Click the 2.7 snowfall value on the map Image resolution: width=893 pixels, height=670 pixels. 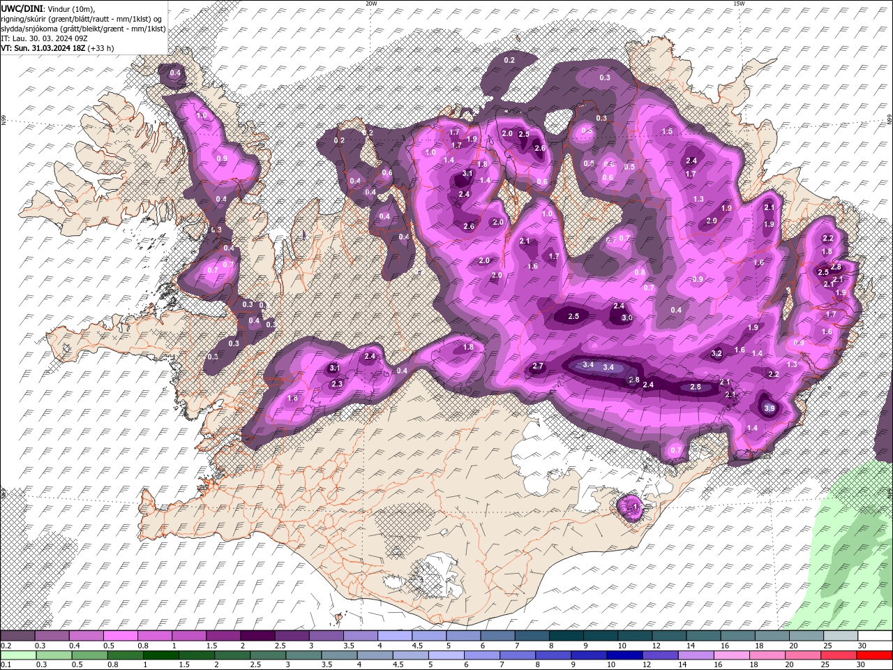pyautogui.click(x=538, y=366)
